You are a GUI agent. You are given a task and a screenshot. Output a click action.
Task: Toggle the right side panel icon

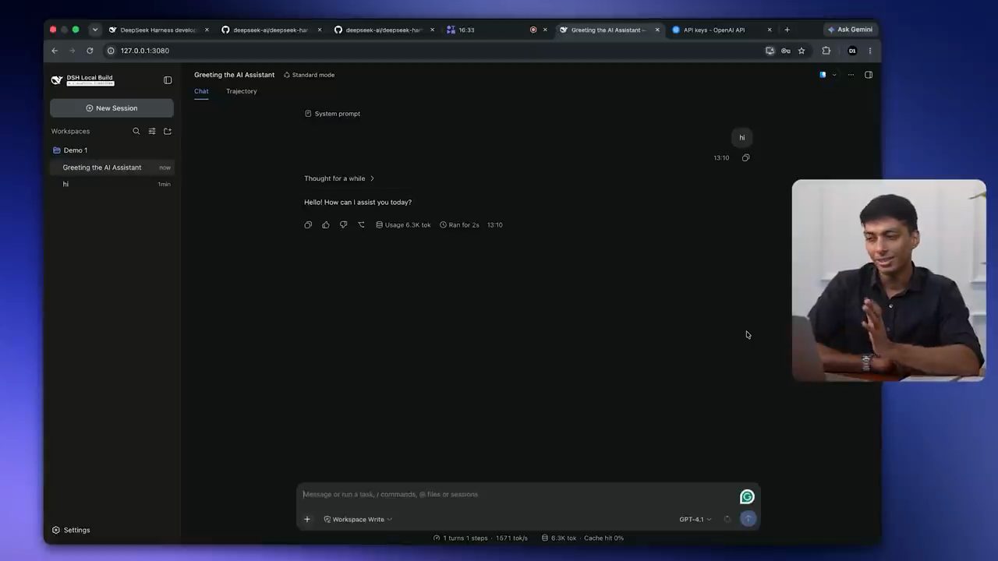(869, 75)
